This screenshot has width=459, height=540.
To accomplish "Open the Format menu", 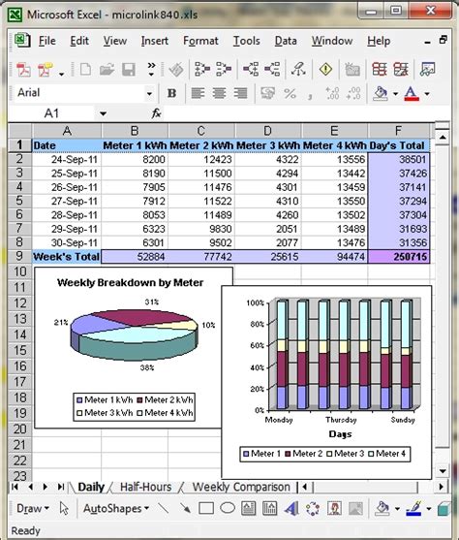I will [x=200, y=41].
